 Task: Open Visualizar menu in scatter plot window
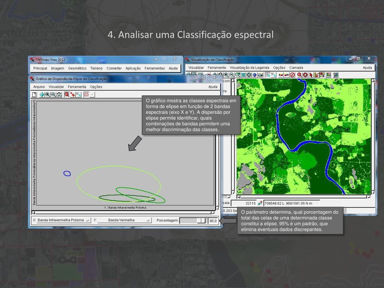click(56, 87)
